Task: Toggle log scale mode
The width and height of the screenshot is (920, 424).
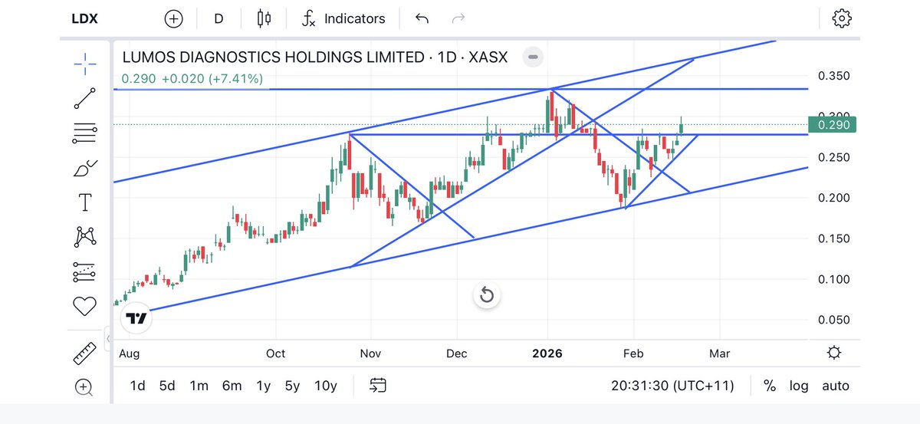Action: pos(799,386)
